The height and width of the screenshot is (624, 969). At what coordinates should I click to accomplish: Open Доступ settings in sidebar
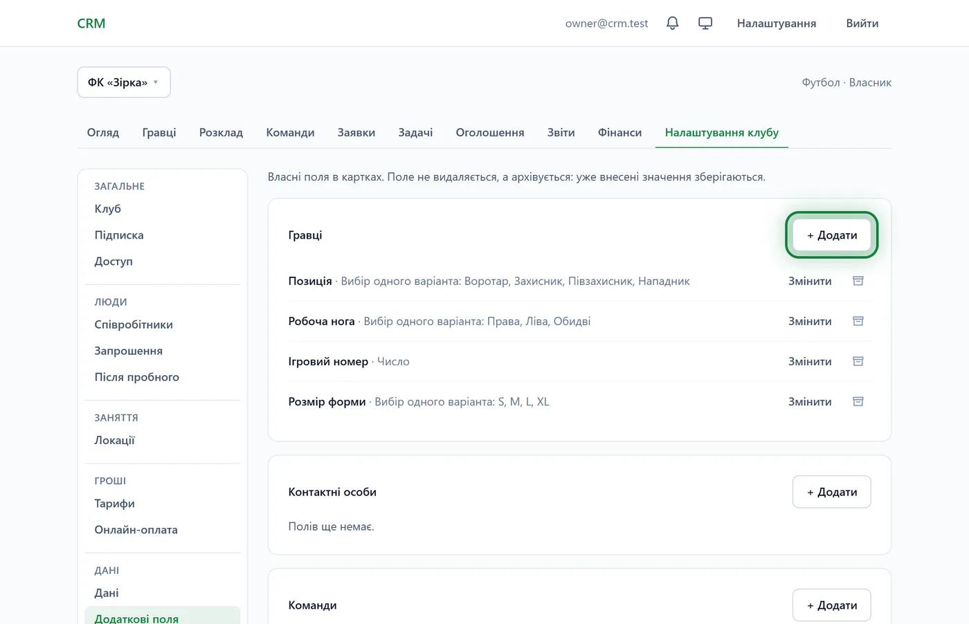coord(163,261)
